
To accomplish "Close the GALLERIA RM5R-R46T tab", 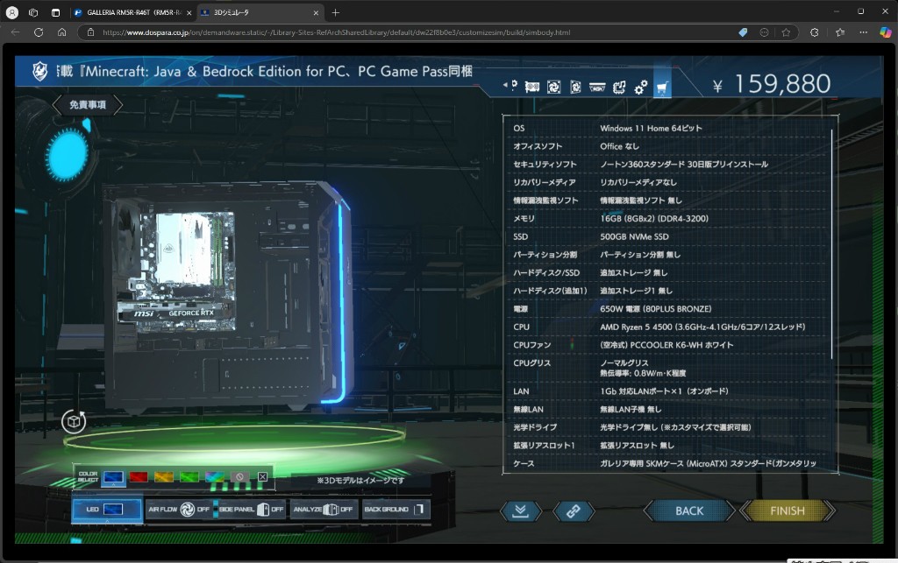I will [189, 12].
